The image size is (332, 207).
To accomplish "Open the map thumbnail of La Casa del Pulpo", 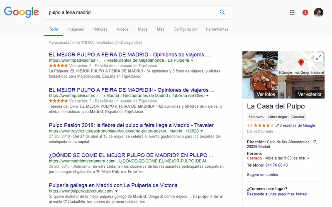I will pos(301,63).
